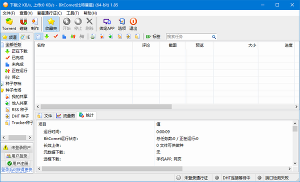Click the task list horizontal scrollbar thumb

tap(106, 106)
